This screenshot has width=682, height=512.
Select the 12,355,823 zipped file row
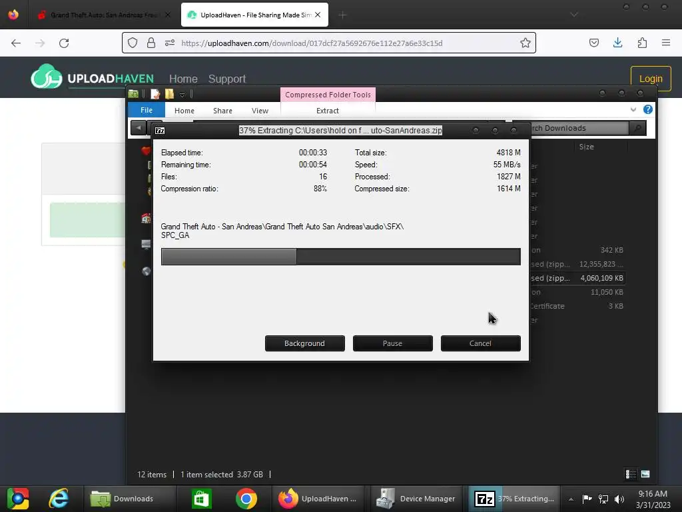pos(577,264)
